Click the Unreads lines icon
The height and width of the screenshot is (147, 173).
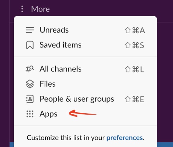(x=30, y=30)
